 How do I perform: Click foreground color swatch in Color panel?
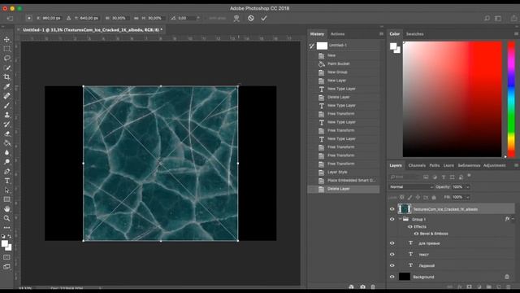pos(393,46)
